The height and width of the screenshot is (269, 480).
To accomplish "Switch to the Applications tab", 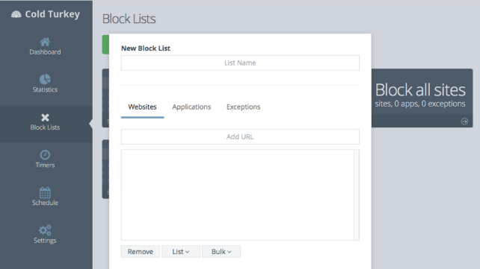I will click(x=191, y=107).
